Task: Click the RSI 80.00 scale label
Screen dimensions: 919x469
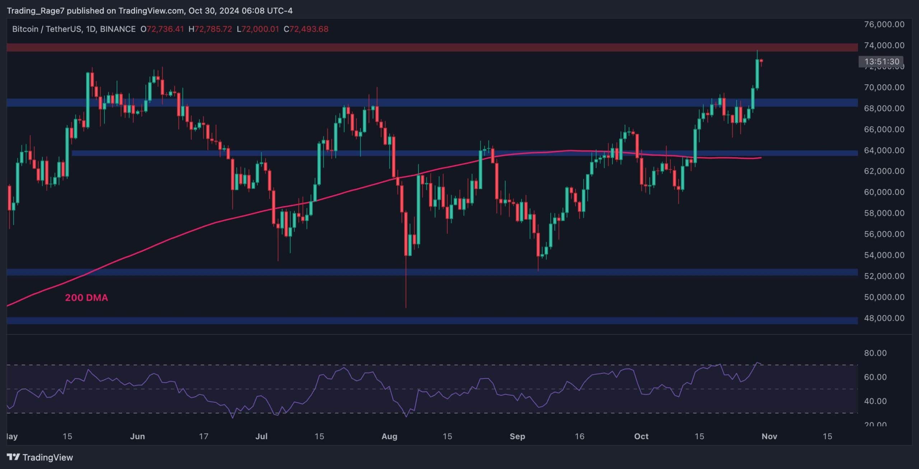Action: point(875,353)
